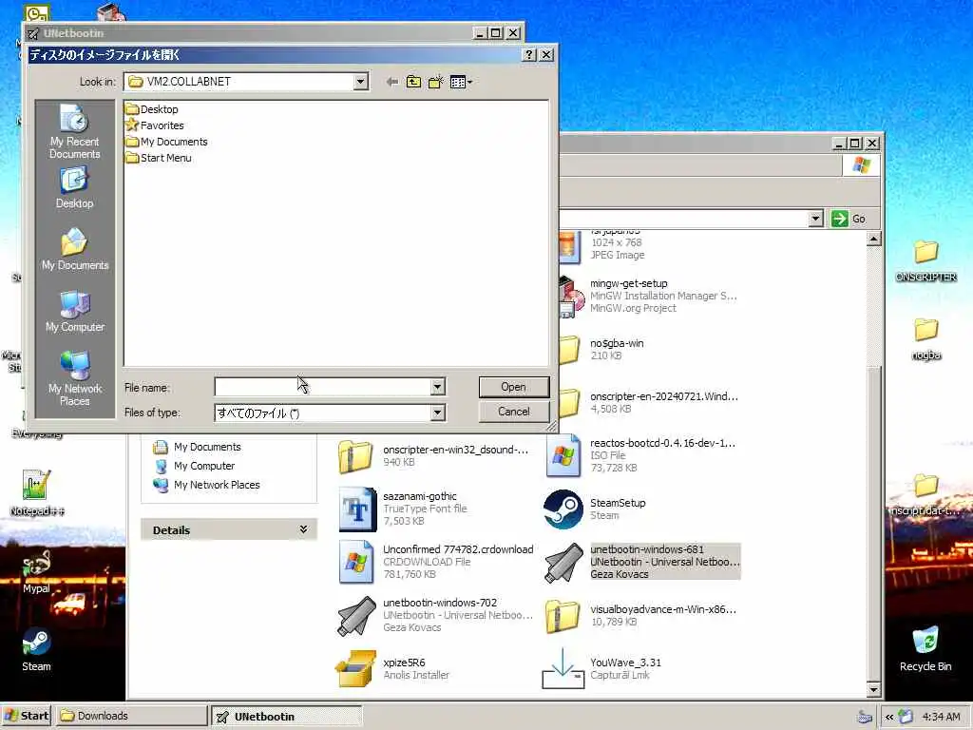Switch to UNetbootin taskbar button
This screenshot has height=730, width=973.
[286, 716]
